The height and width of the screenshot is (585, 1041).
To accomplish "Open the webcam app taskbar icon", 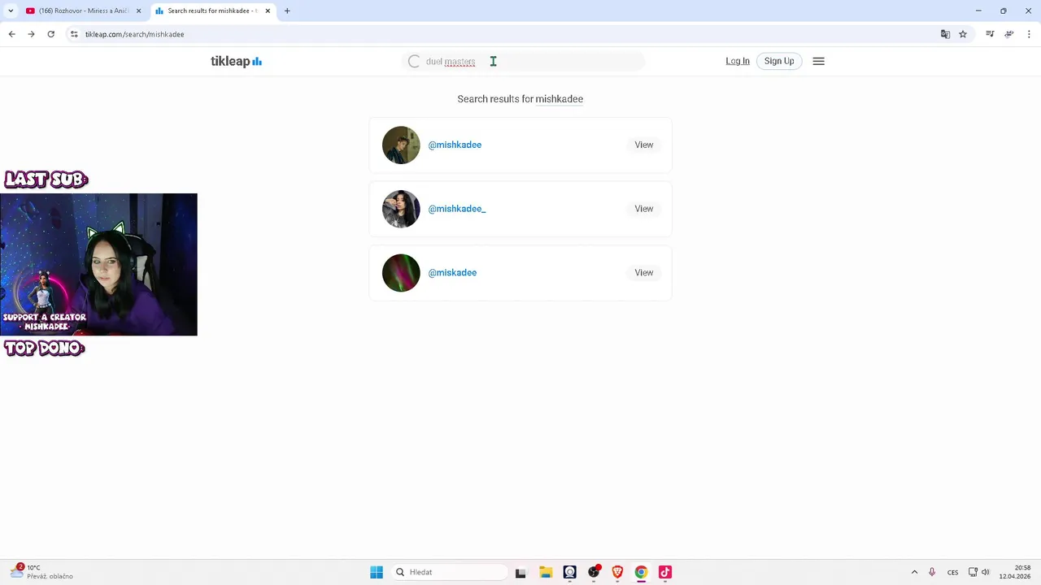I will [569, 572].
